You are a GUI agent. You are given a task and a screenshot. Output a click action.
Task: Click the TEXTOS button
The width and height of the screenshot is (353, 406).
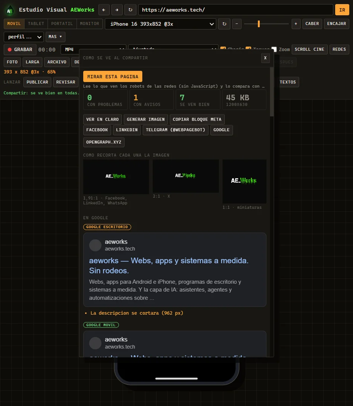[288, 82]
